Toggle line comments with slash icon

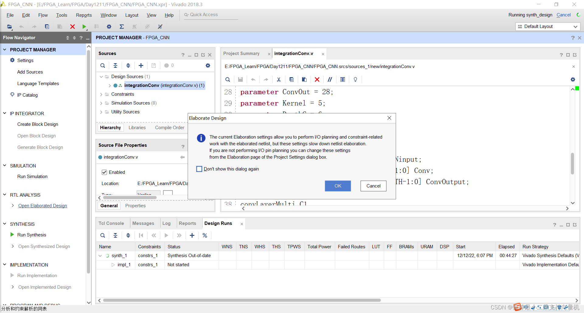tap(330, 80)
